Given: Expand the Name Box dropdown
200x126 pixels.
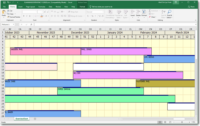Looking at the screenshot, I should tap(17, 24).
